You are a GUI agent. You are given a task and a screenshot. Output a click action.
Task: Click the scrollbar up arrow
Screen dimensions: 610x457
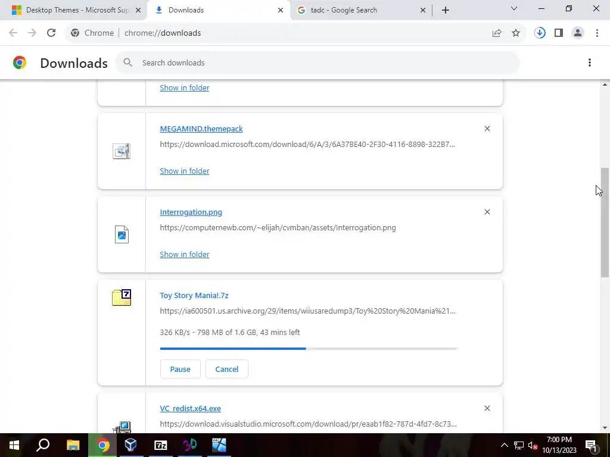coord(605,84)
